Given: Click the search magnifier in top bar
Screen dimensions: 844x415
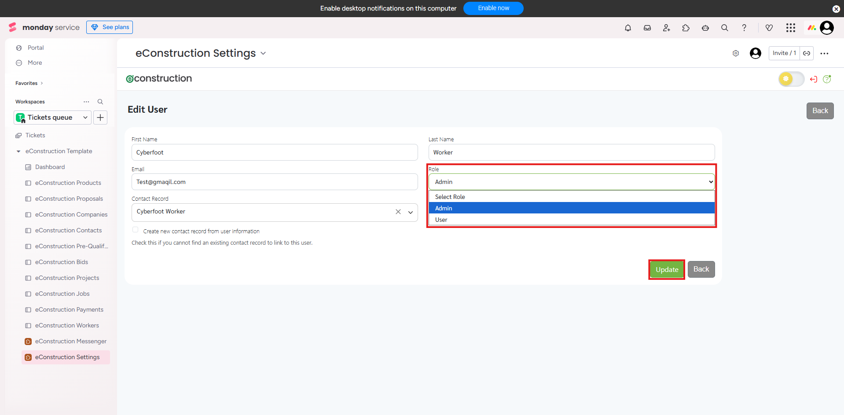Looking at the screenshot, I should click(x=725, y=28).
